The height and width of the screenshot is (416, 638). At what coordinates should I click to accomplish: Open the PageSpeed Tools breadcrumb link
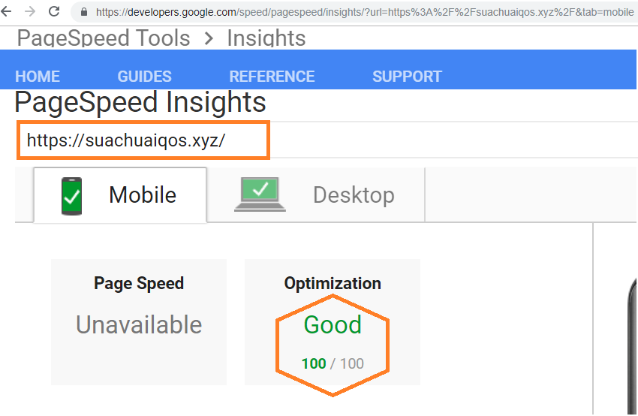[104, 38]
